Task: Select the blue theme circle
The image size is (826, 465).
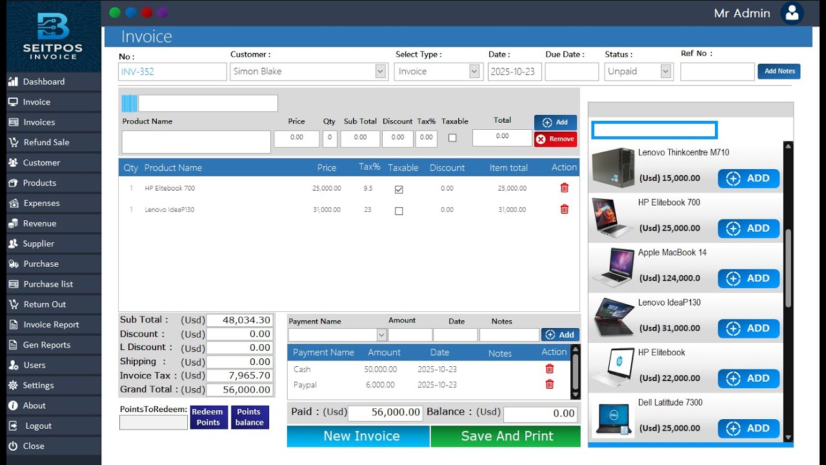Action: [x=131, y=12]
